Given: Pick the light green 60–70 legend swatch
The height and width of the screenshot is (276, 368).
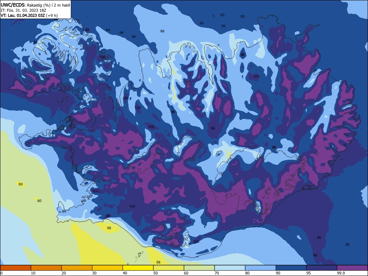Looking at the screenshot, I should (199, 268).
